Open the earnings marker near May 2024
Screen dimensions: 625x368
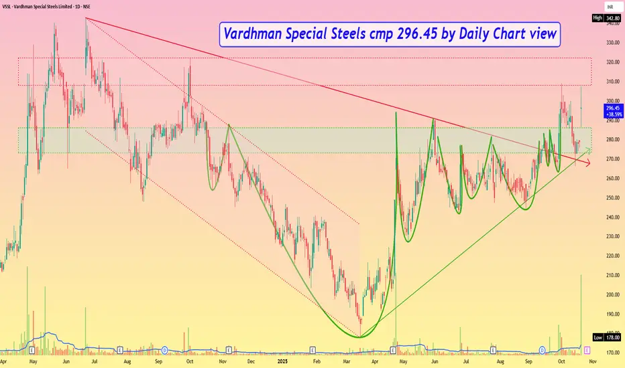point(32,351)
